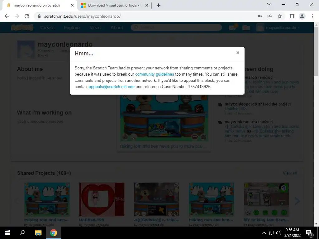Open the About menu item
319x239 pixels.
tap(117, 28)
